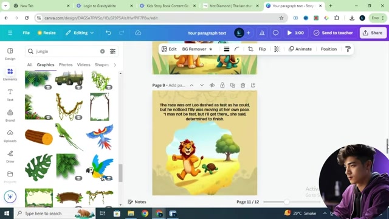389x219 pixels.
Task: Switch to the Photos tab
Action: (66, 65)
